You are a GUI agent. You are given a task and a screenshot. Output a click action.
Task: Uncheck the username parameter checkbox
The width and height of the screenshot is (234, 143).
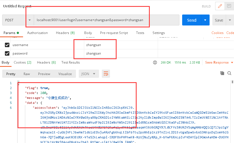(7, 45)
